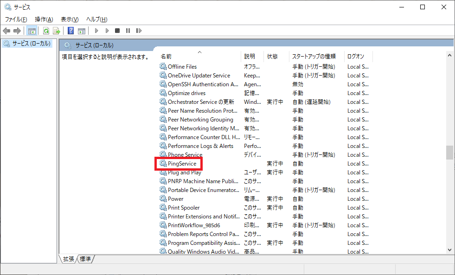Switch to the 標準 tab
Viewport: 455px width, 275px height.
85,259
